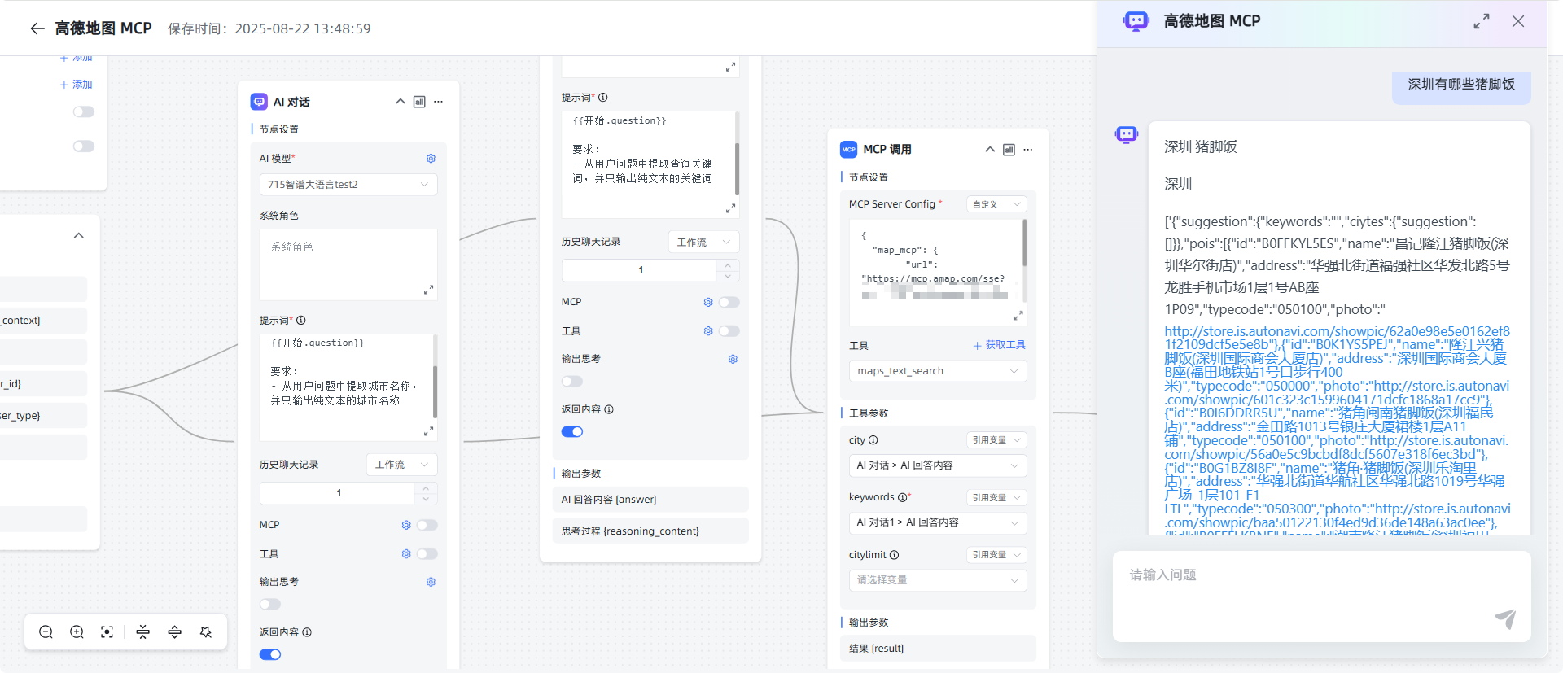Open MCP settings gear in the keyword-extraction node
The width and height of the screenshot is (1563, 673).
[708, 303]
